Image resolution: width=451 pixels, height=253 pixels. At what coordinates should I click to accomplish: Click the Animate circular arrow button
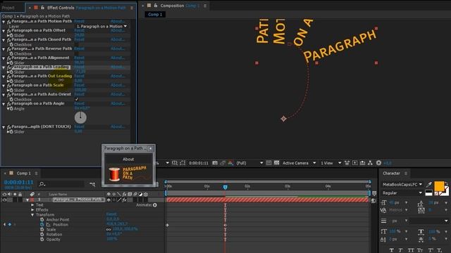pyautogui.click(x=155, y=205)
